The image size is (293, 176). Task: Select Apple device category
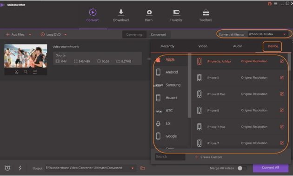pos(171,60)
